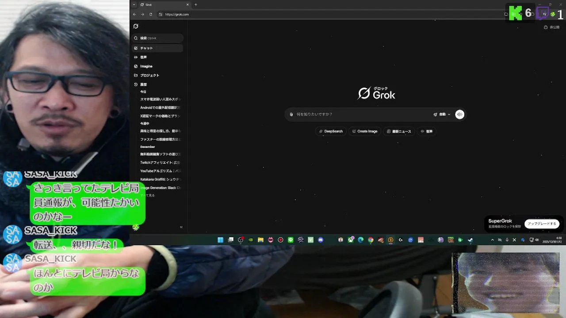The width and height of the screenshot is (566, 318).
Task: Open chat history 興味と得意の探し方
Action: (160, 131)
